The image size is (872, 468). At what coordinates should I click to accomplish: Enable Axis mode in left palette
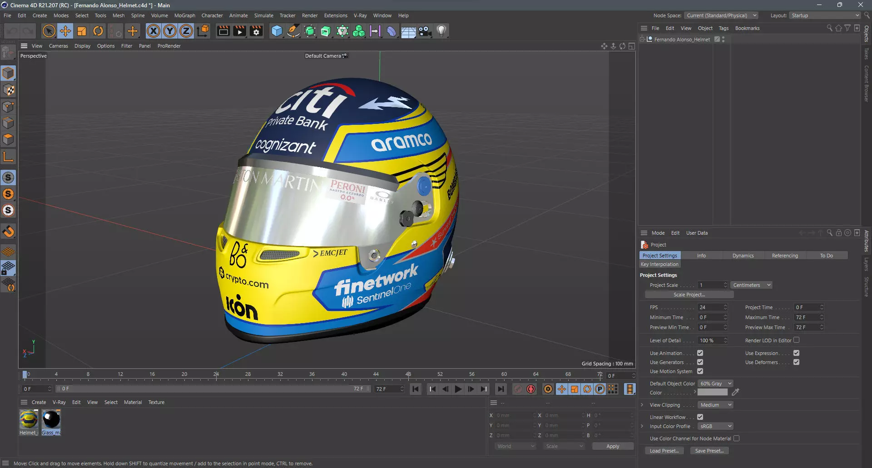point(8,157)
